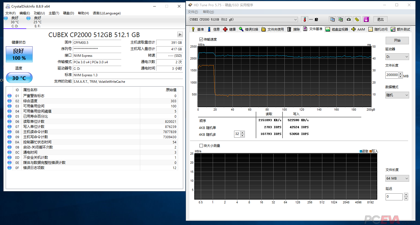Open the 健康 health tab
Viewport: 420px width, 225px height.
(229, 29)
